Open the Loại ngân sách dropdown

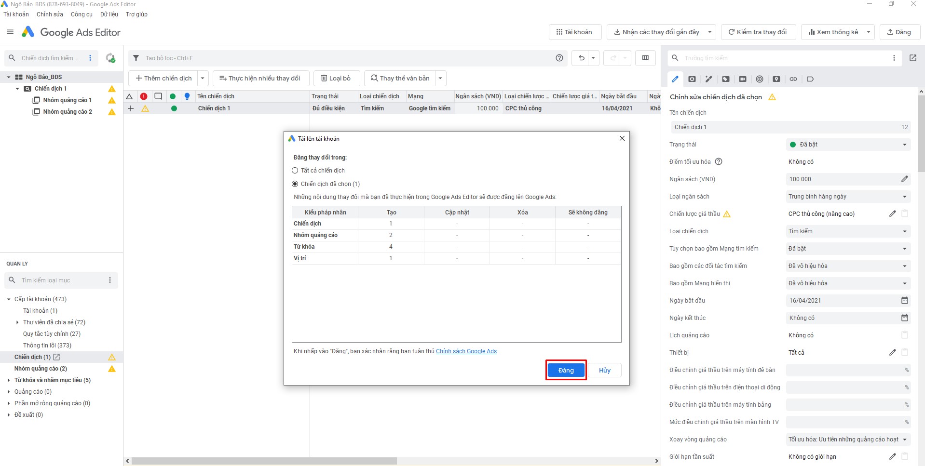tap(848, 197)
